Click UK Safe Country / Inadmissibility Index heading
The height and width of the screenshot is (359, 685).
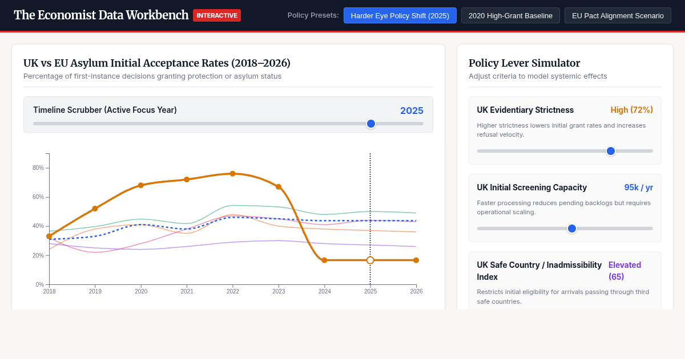(539, 271)
